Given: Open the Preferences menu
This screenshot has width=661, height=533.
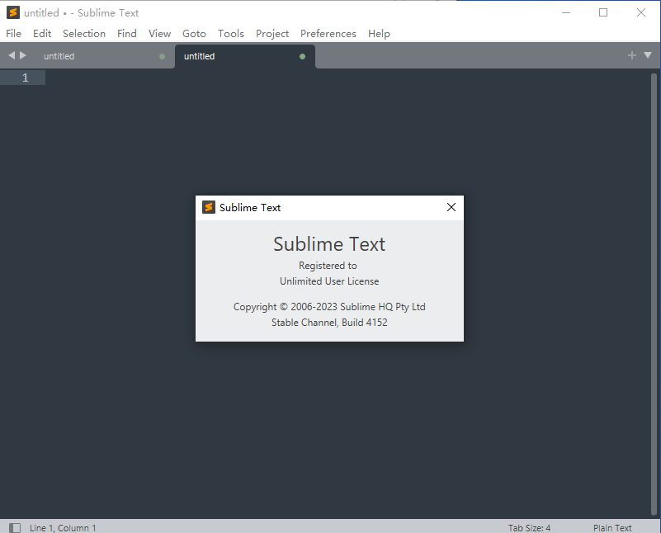Looking at the screenshot, I should [x=328, y=33].
